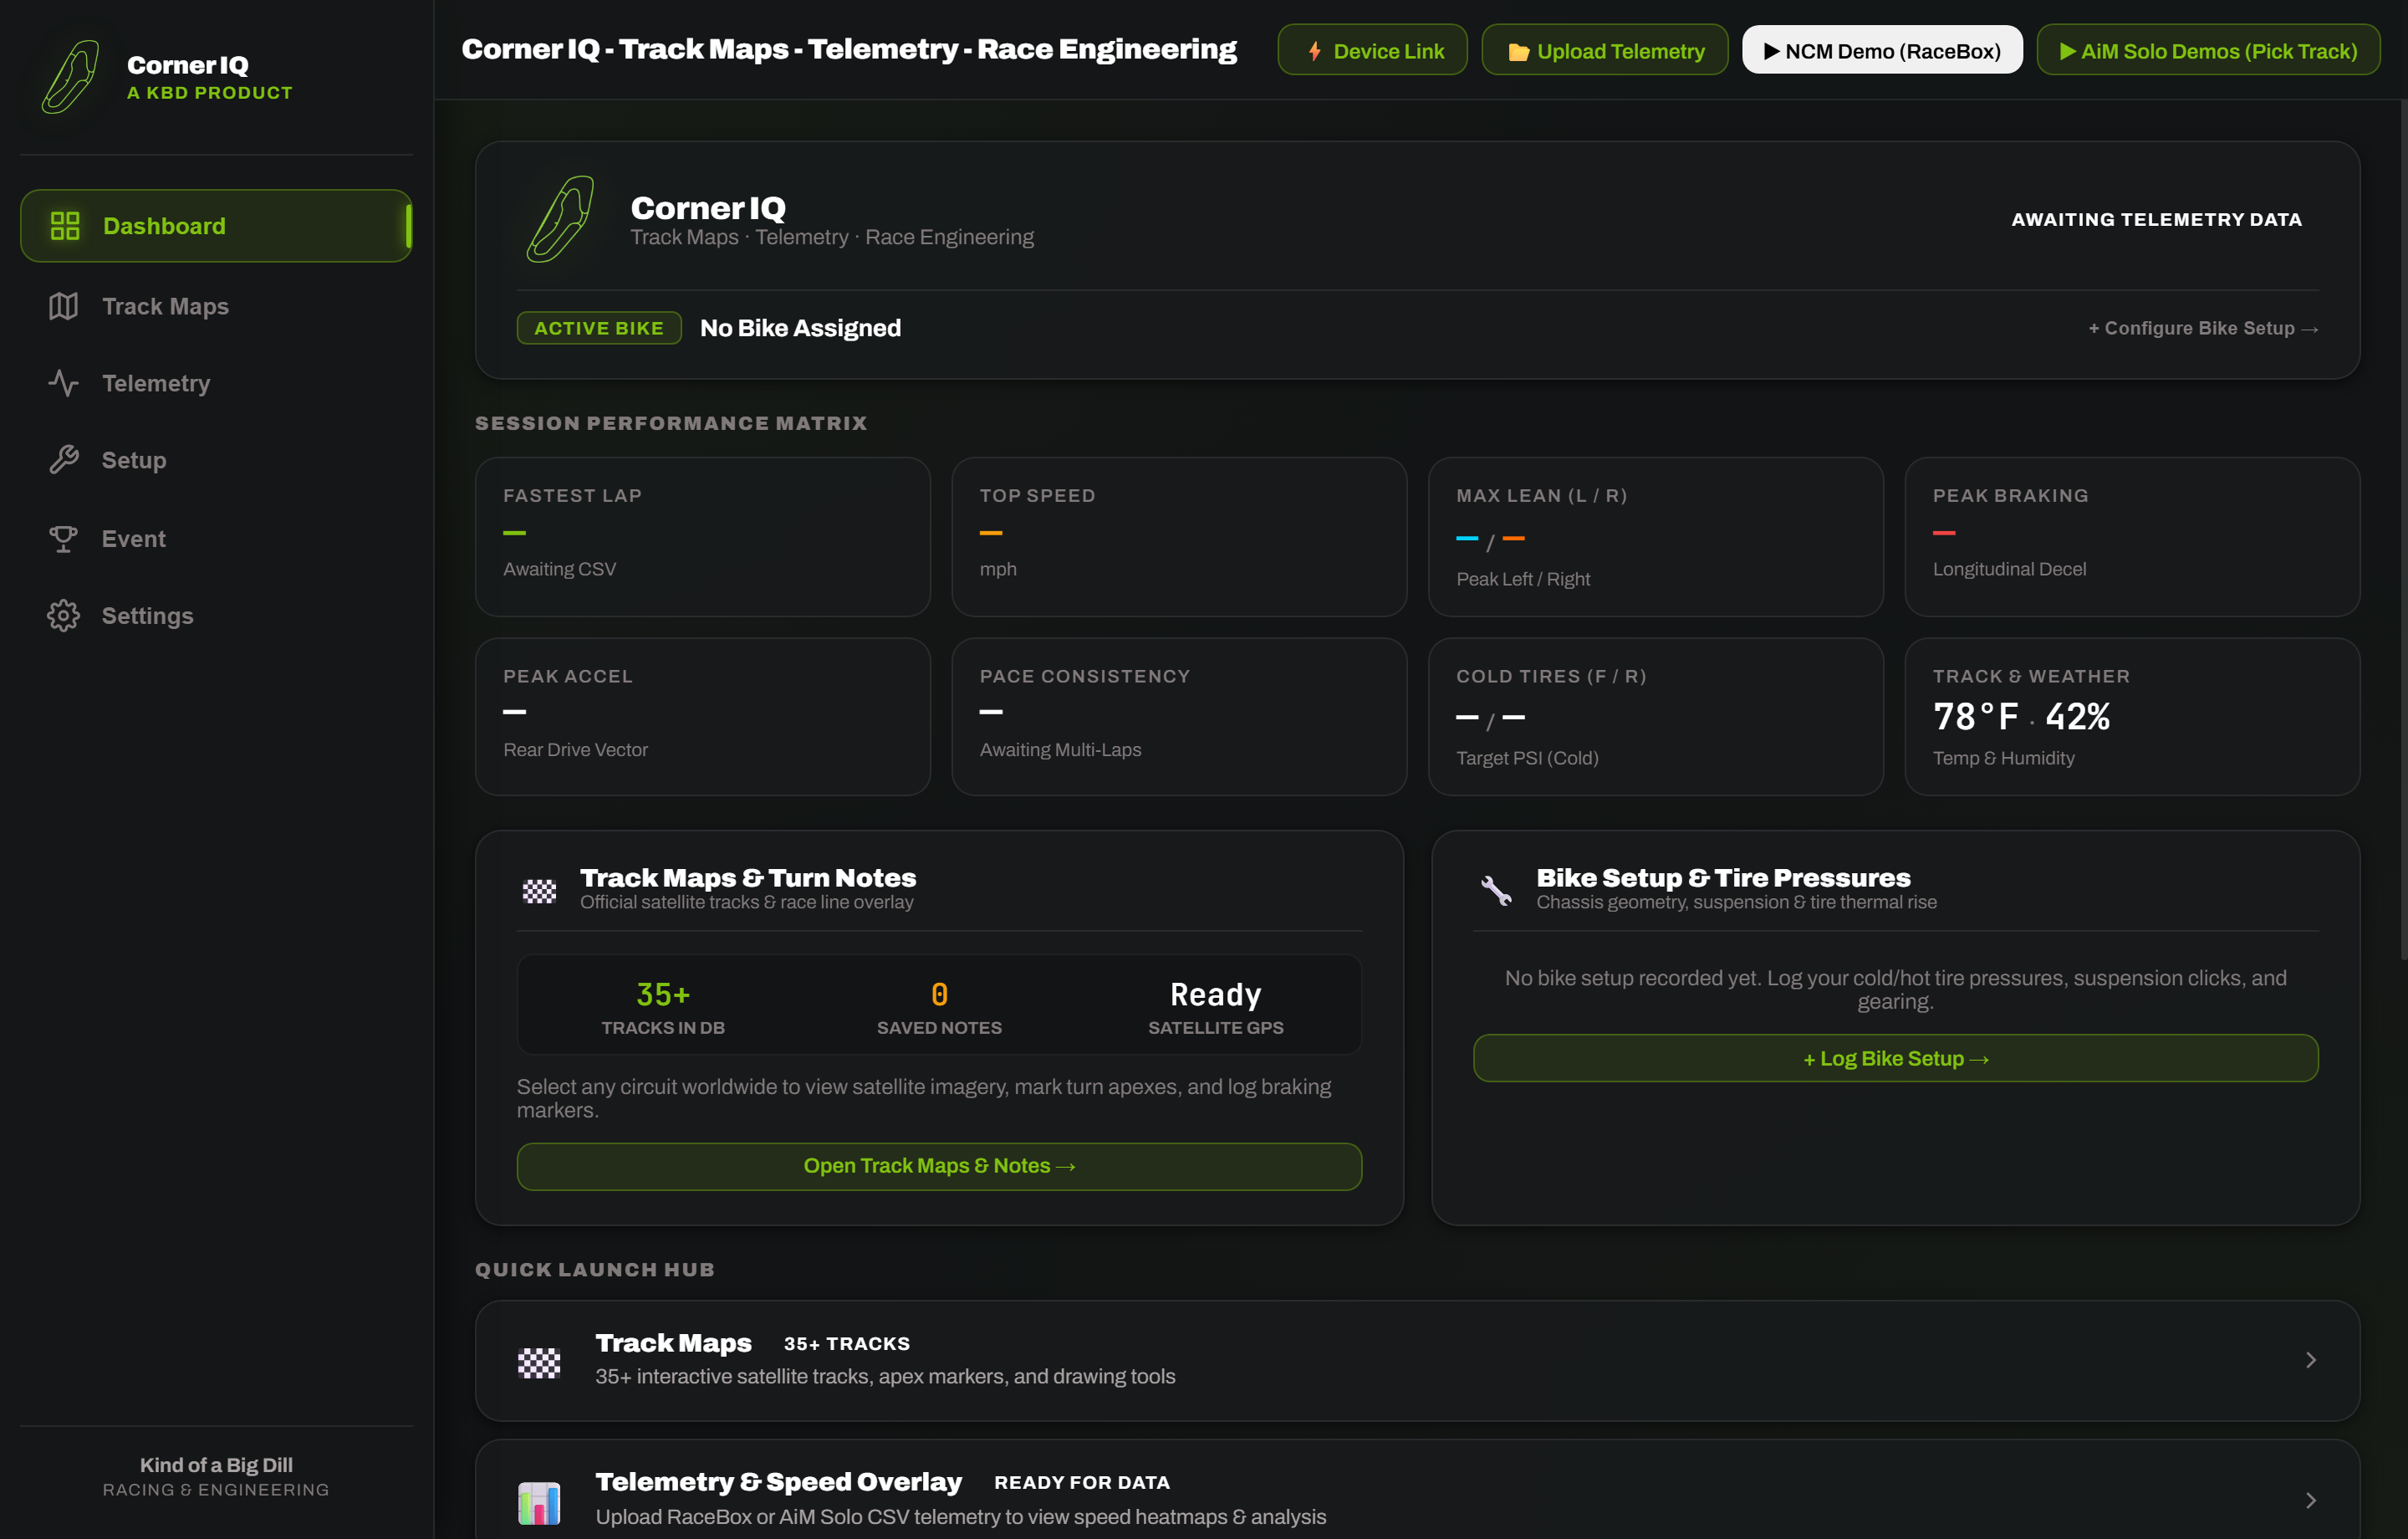Click the Peak Braking metric card
Screen dimensions: 2408x1539
pyautogui.click(x=2132, y=536)
